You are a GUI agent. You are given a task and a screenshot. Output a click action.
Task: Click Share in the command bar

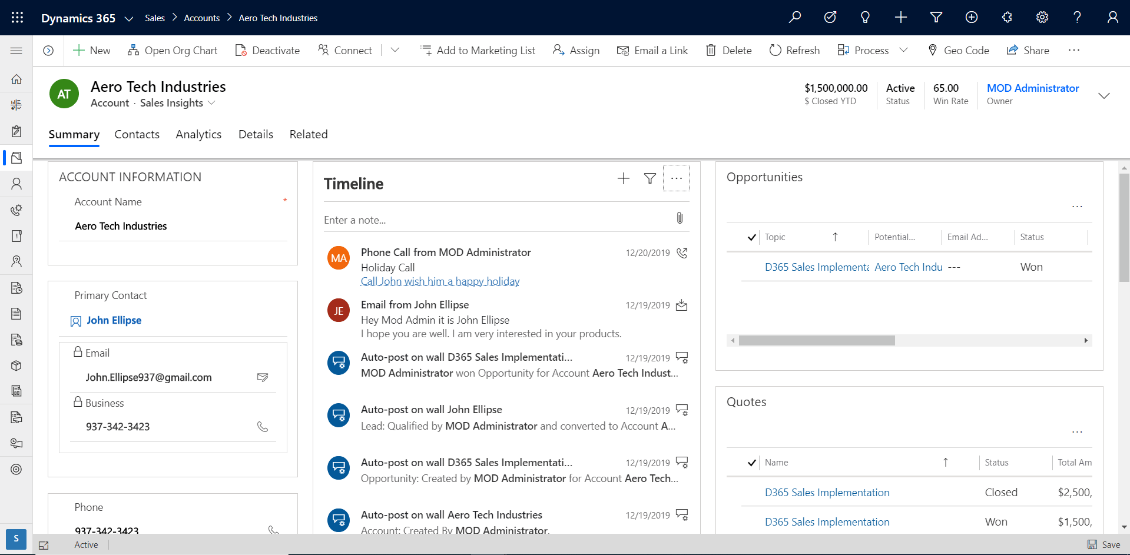[x=1028, y=51]
